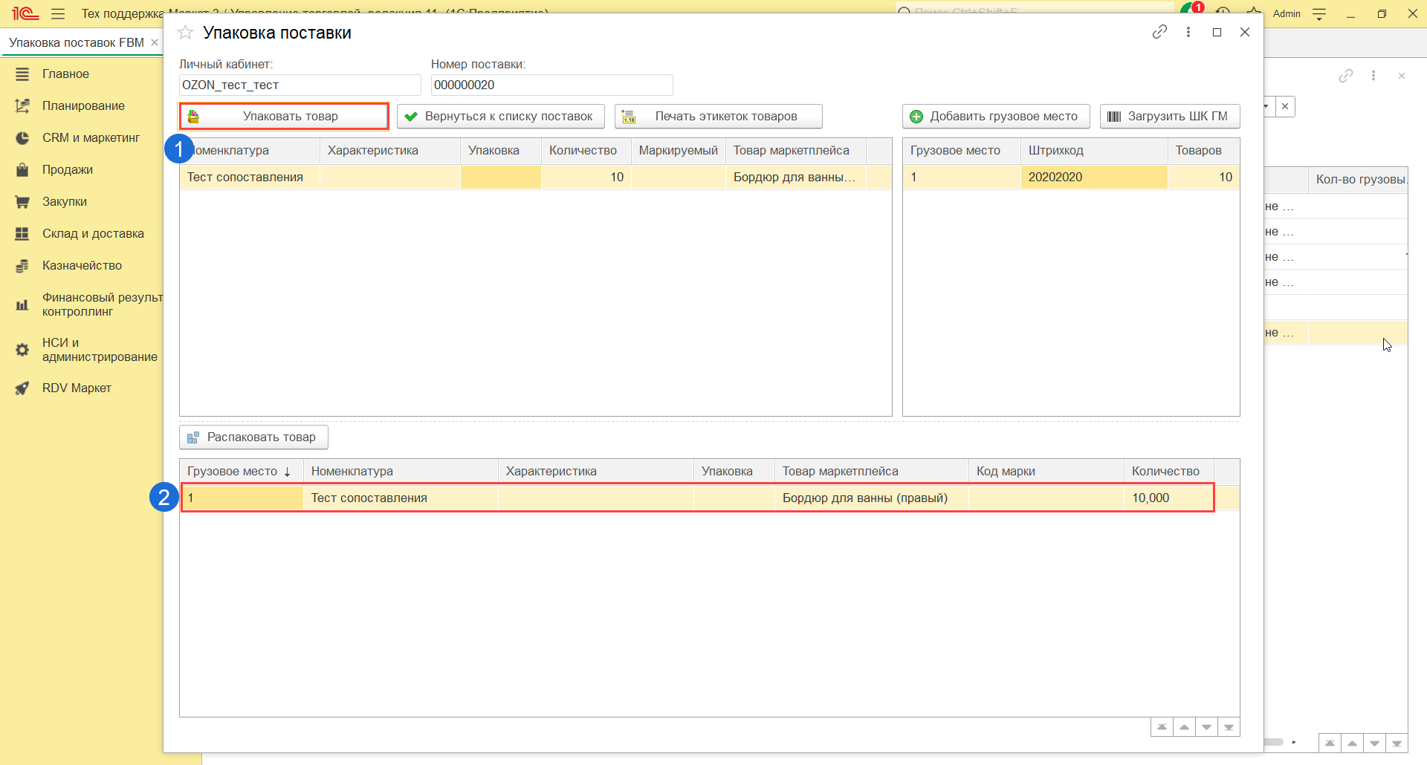Switch to Упаковка поставок FBM tab
The width and height of the screenshot is (1427, 765).
77,42
